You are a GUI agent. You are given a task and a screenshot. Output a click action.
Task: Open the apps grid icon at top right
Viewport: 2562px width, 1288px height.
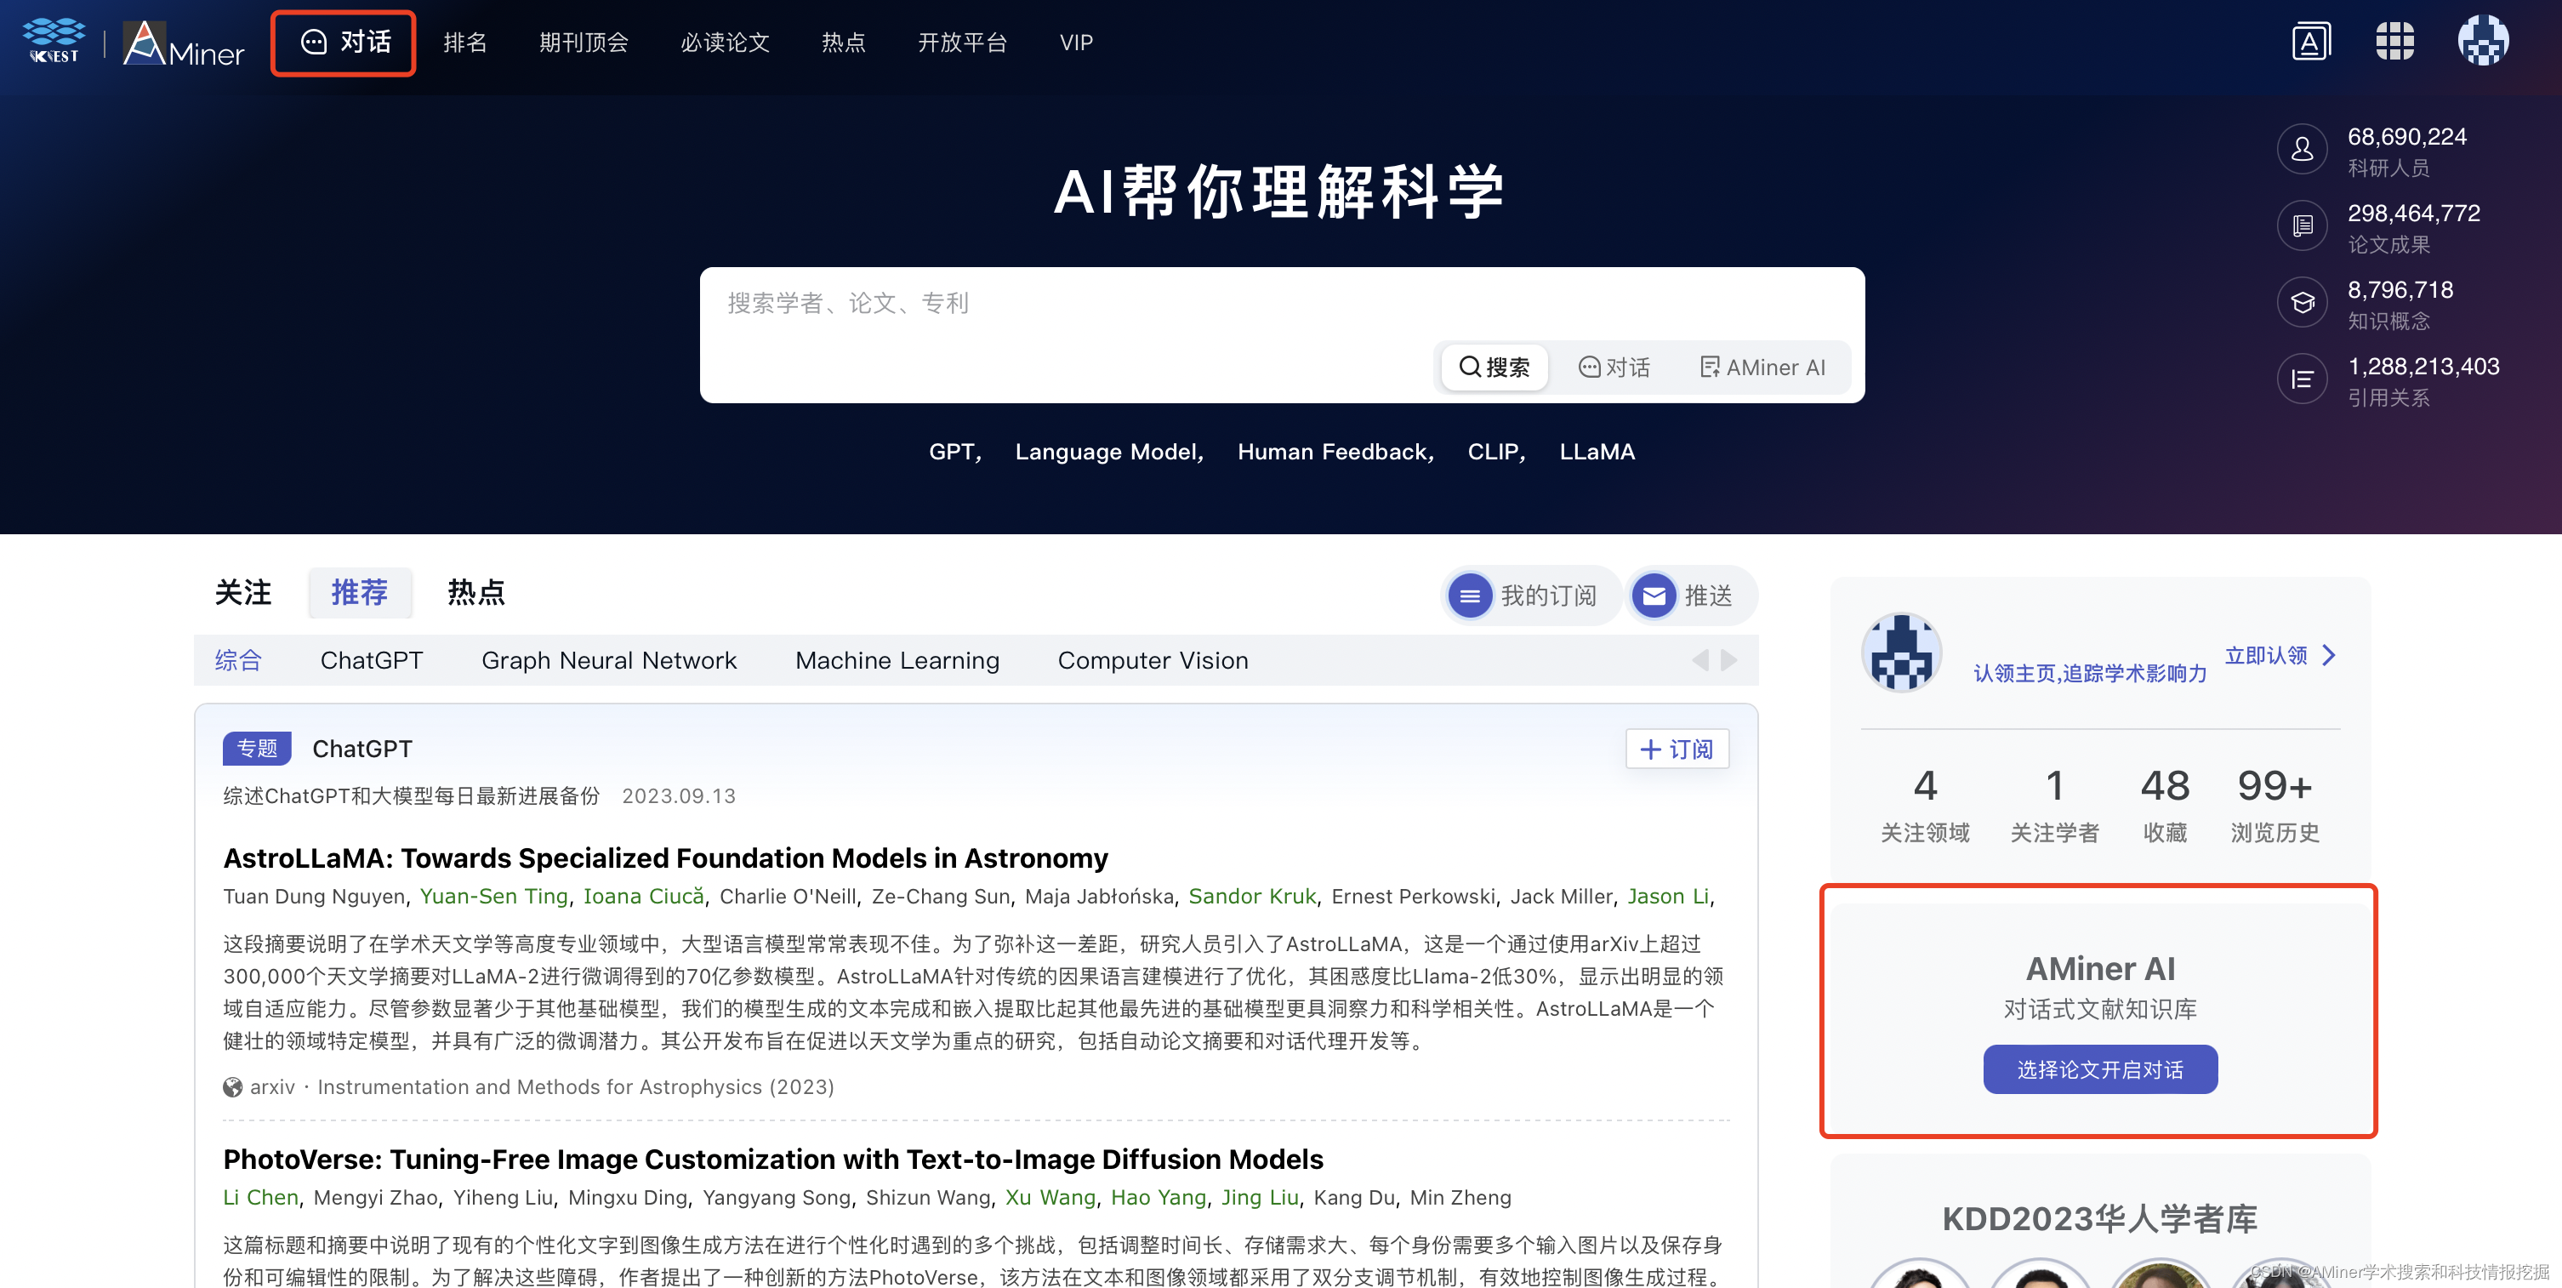click(x=2396, y=40)
